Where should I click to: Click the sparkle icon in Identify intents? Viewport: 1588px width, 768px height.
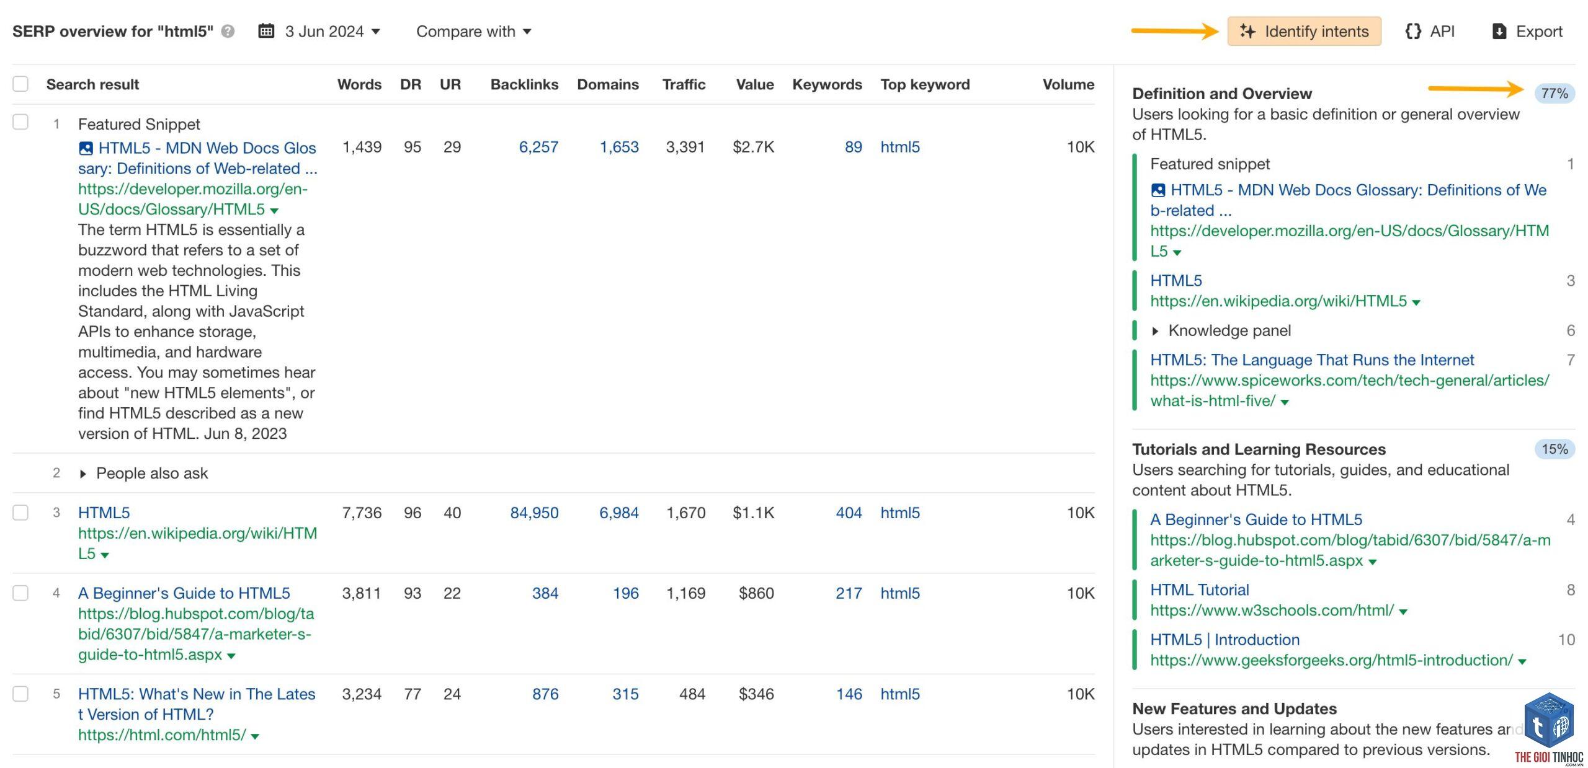click(x=1247, y=31)
